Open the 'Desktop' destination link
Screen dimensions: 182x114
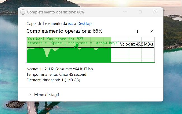click(x=84, y=24)
